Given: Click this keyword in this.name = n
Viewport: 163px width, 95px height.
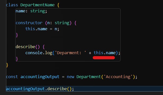Looking at the screenshot, I should point(30,29).
